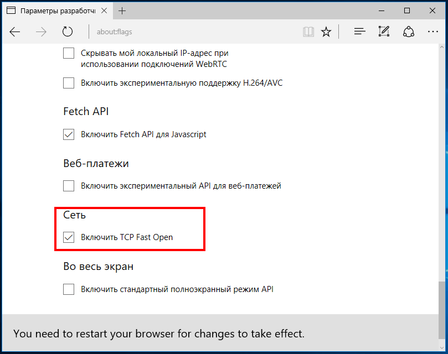Enable experimental H.264/AVC support checkbox

pos(69,83)
